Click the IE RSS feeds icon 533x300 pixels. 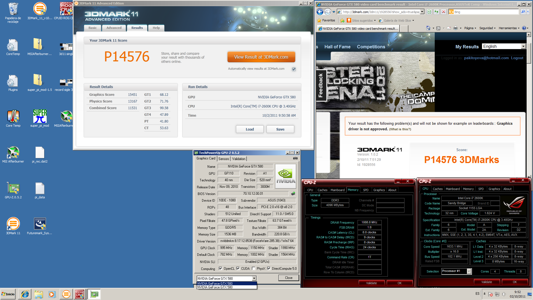pyautogui.click(x=438, y=28)
